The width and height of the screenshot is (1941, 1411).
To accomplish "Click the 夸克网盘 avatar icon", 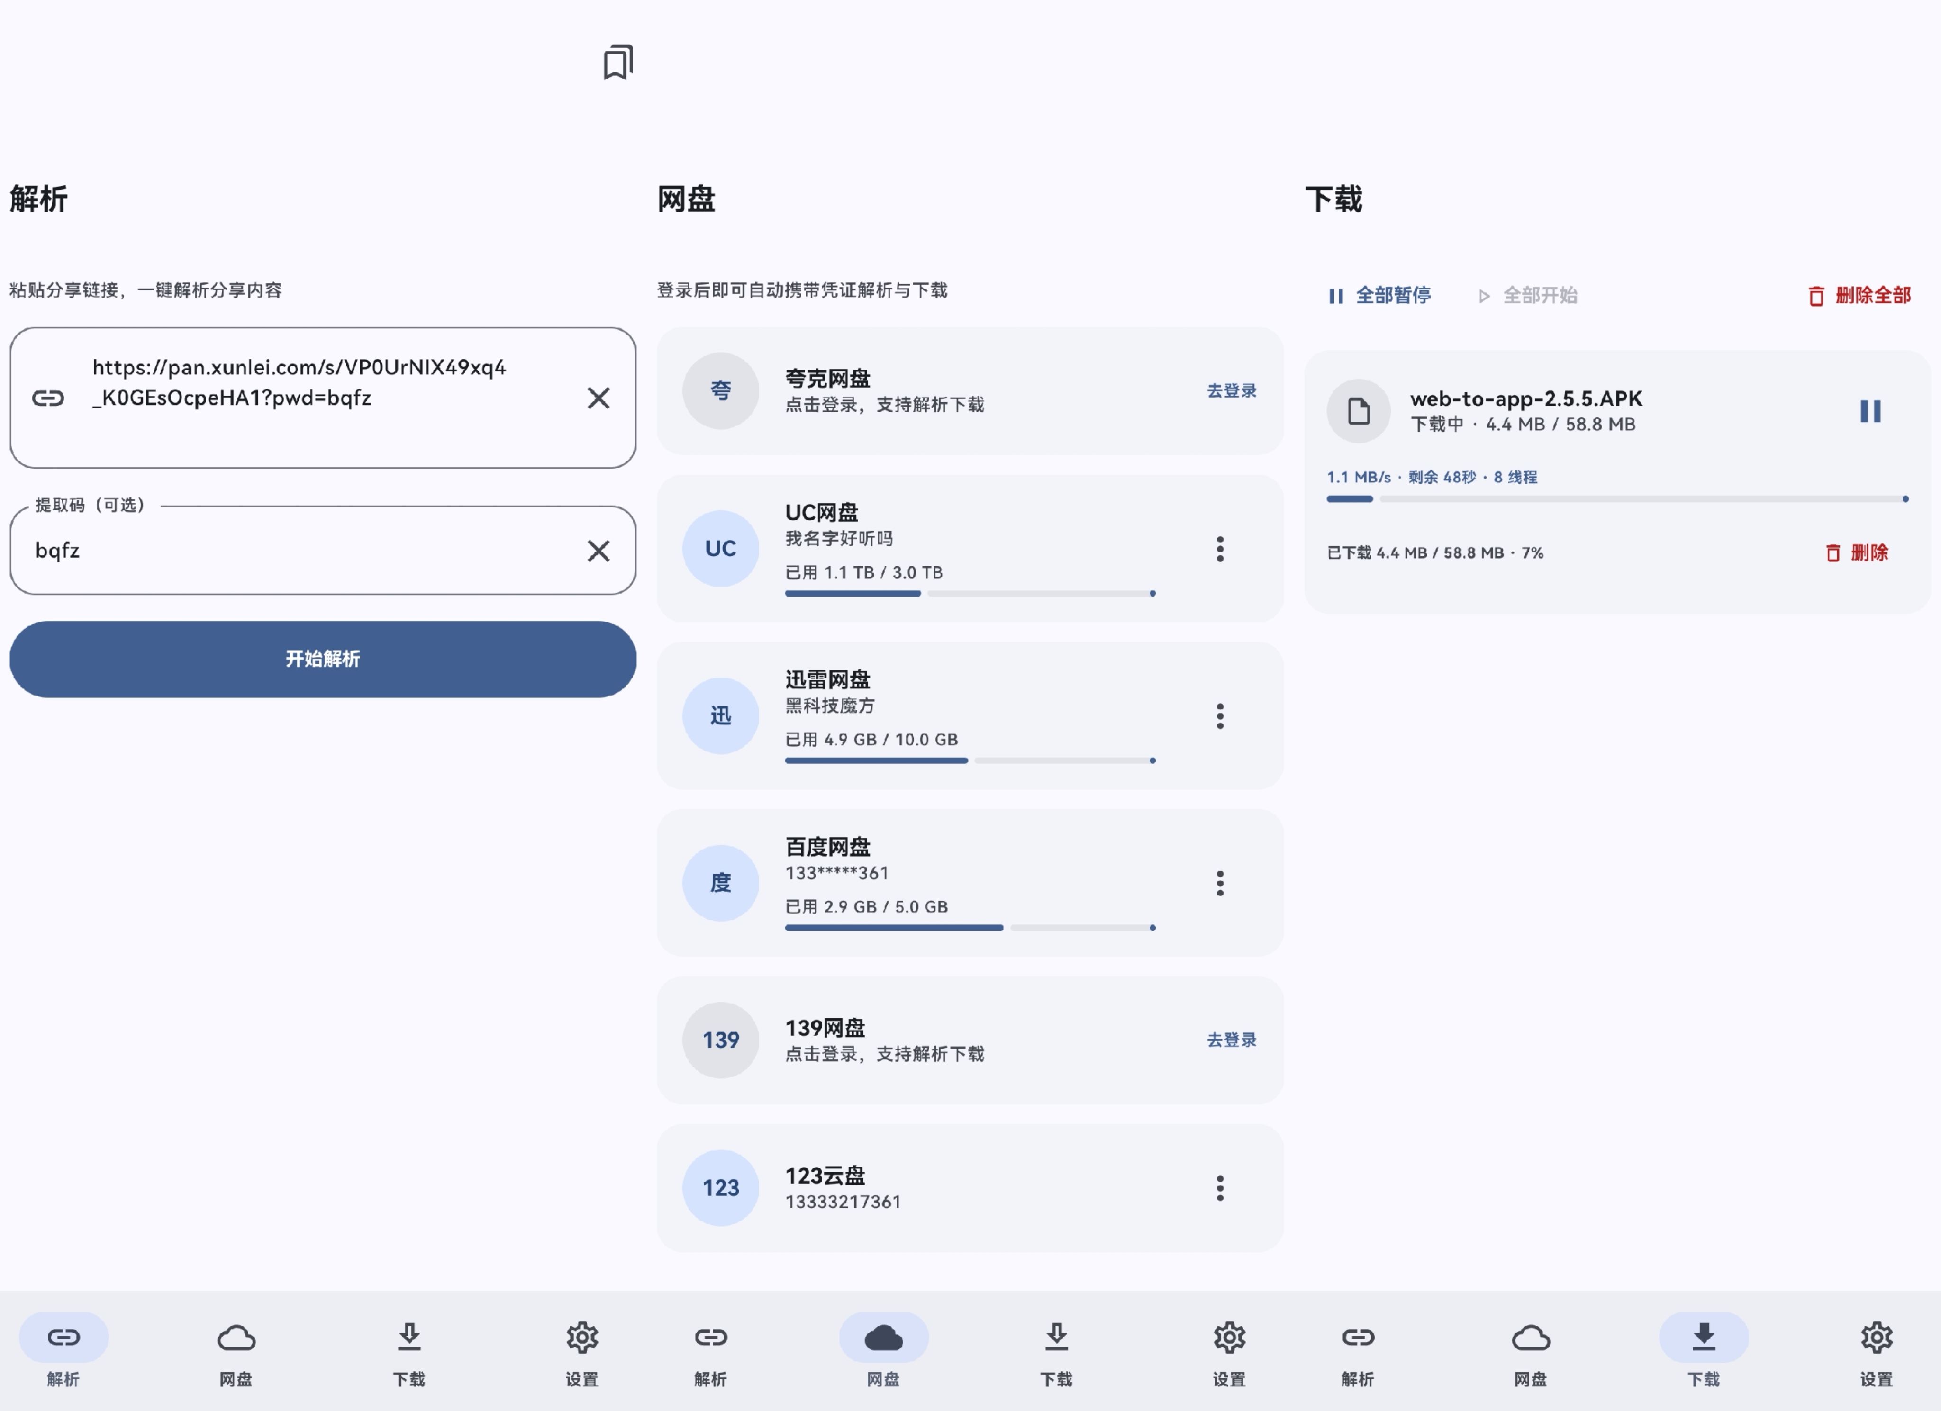I will pos(721,391).
